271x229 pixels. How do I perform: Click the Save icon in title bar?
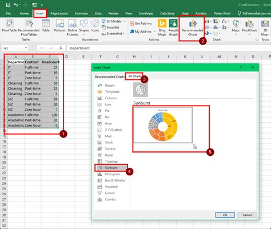(8, 5)
